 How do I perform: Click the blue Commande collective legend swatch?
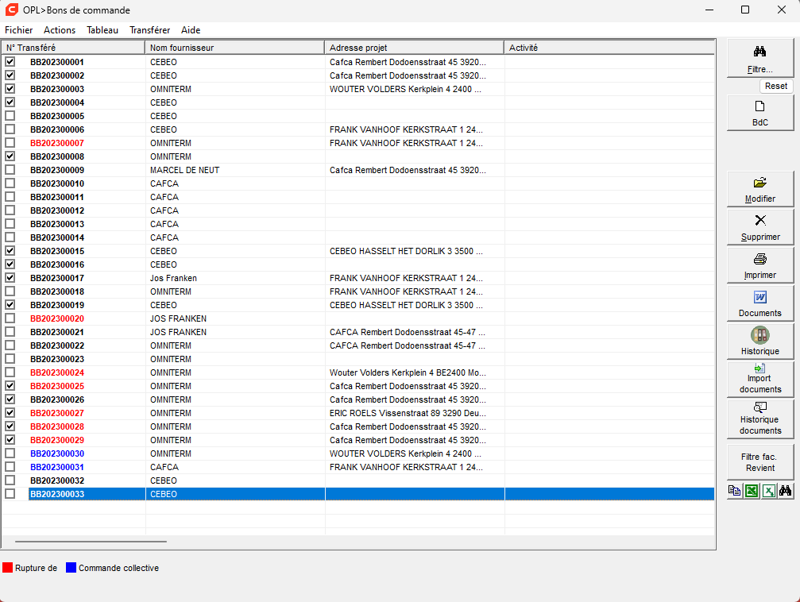[71, 568]
